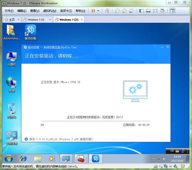The width and height of the screenshot is (192, 170).
Task: Close the 主页 tab
Action: (x=19, y=19)
